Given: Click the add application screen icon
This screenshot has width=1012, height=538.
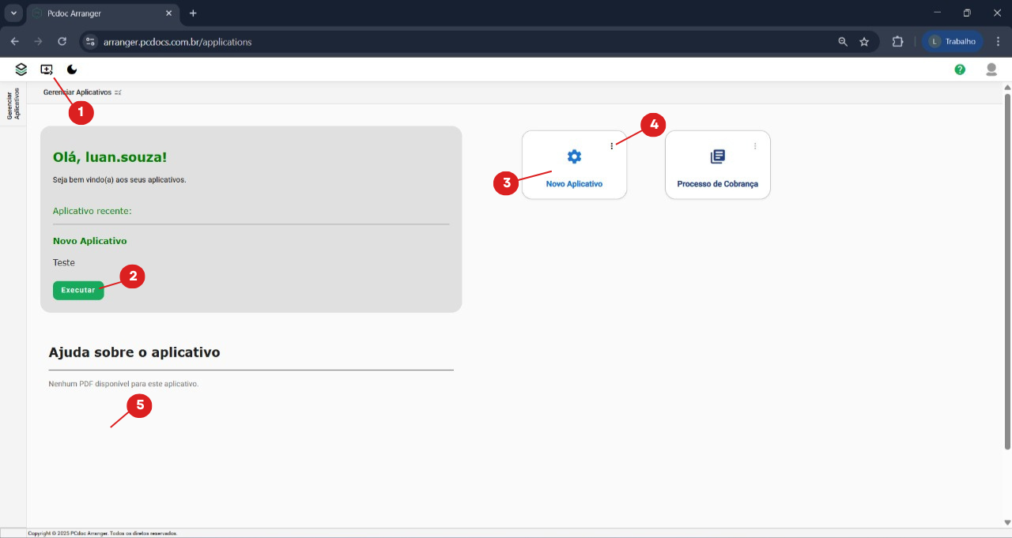Looking at the screenshot, I should [x=47, y=70].
